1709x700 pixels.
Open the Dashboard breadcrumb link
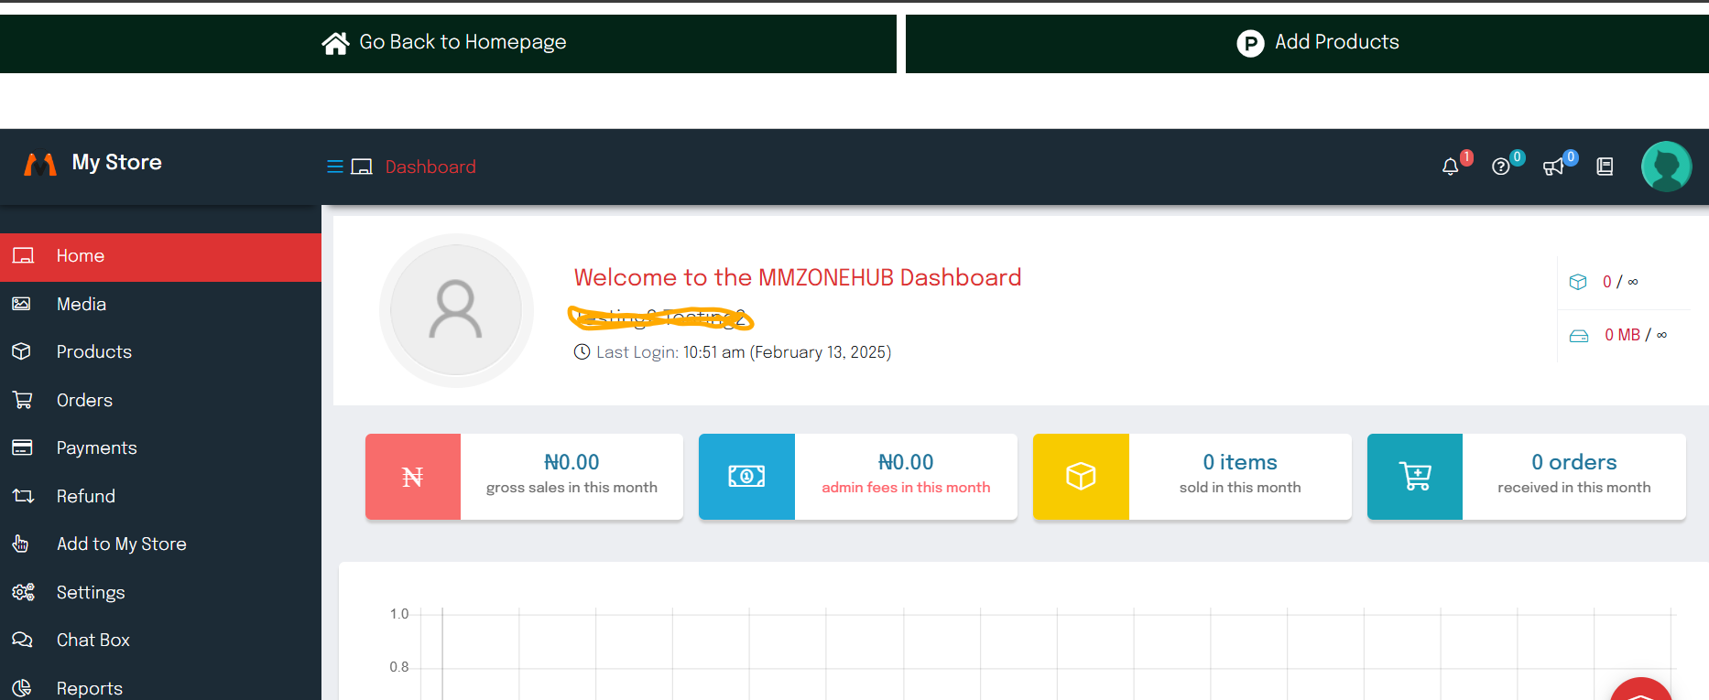pos(430,167)
